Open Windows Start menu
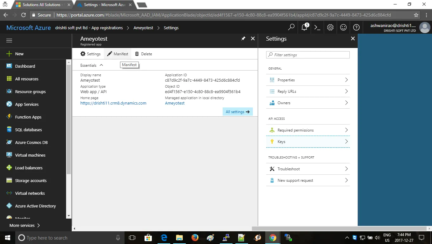Screen dimensions: 432x244 tap(7, 238)
